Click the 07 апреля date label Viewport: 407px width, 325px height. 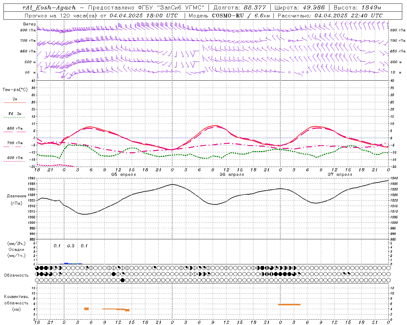point(340,175)
